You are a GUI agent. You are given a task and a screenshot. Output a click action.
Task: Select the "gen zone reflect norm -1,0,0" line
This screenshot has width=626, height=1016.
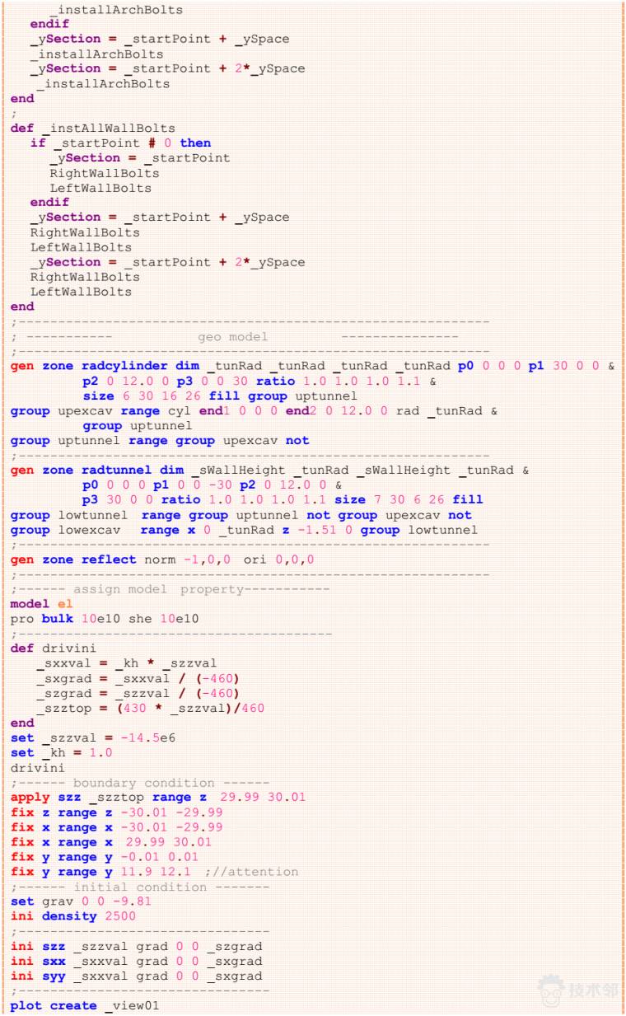tap(162, 560)
